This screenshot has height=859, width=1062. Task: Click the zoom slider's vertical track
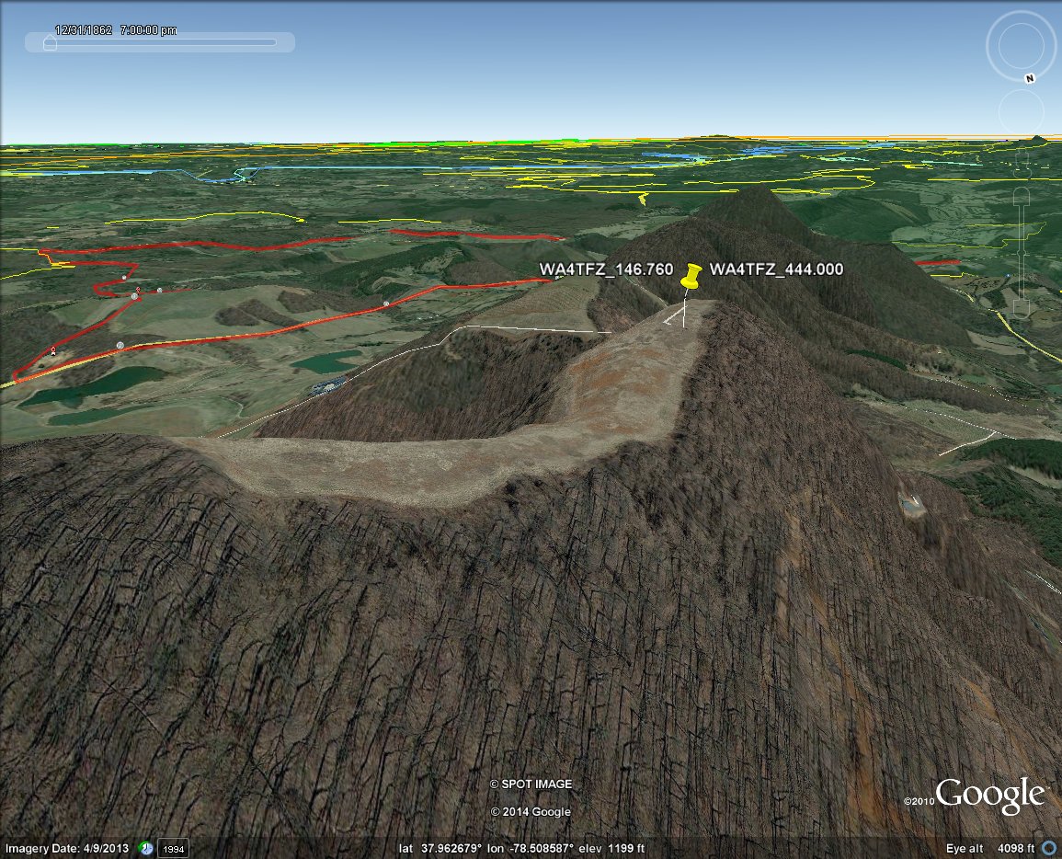pos(1022,253)
